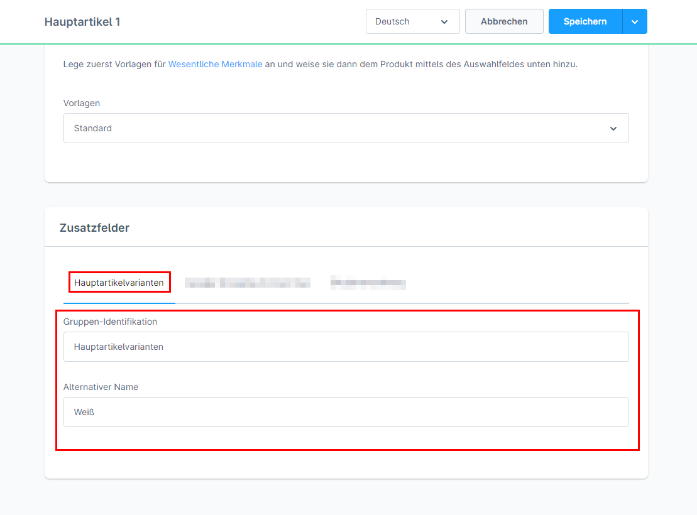Select the blurred second Zusatzfelder tab
This screenshot has width=697, height=515.
[x=247, y=283]
